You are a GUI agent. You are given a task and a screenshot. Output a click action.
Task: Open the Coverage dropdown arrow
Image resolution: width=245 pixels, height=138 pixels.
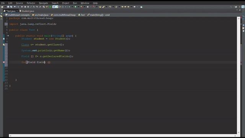click(x=85, y=7)
